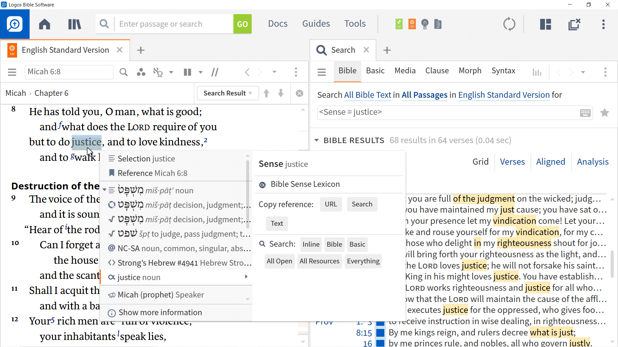Expand the column layout dropdown arrow
This screenshot has height=347, width=618.
[x=201, y=72]
